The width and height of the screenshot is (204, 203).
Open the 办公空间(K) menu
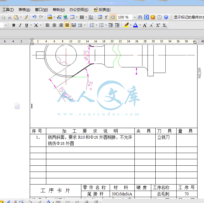tap(79, 10)
